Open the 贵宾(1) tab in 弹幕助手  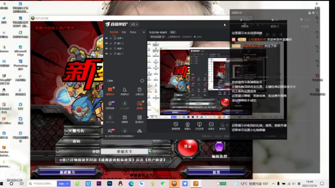pyautogui.click(x=275, y=26)
